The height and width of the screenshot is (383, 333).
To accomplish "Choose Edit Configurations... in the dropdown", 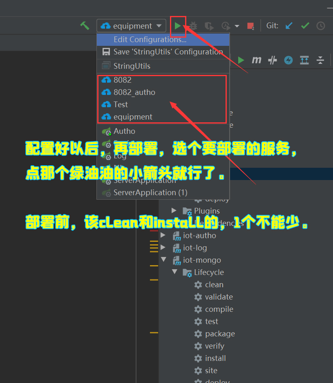I will (163, 40).
